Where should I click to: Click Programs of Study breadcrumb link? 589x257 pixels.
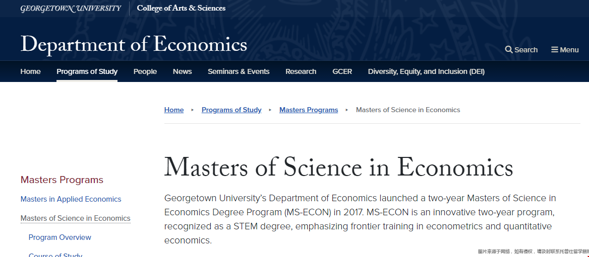[x=231, y=110]
